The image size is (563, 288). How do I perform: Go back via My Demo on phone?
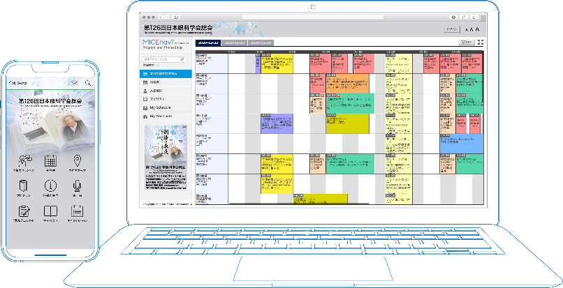click(18, 83)
